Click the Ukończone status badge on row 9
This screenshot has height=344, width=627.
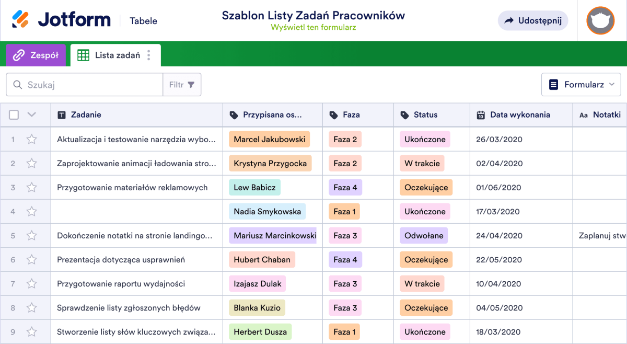point(425,331)
